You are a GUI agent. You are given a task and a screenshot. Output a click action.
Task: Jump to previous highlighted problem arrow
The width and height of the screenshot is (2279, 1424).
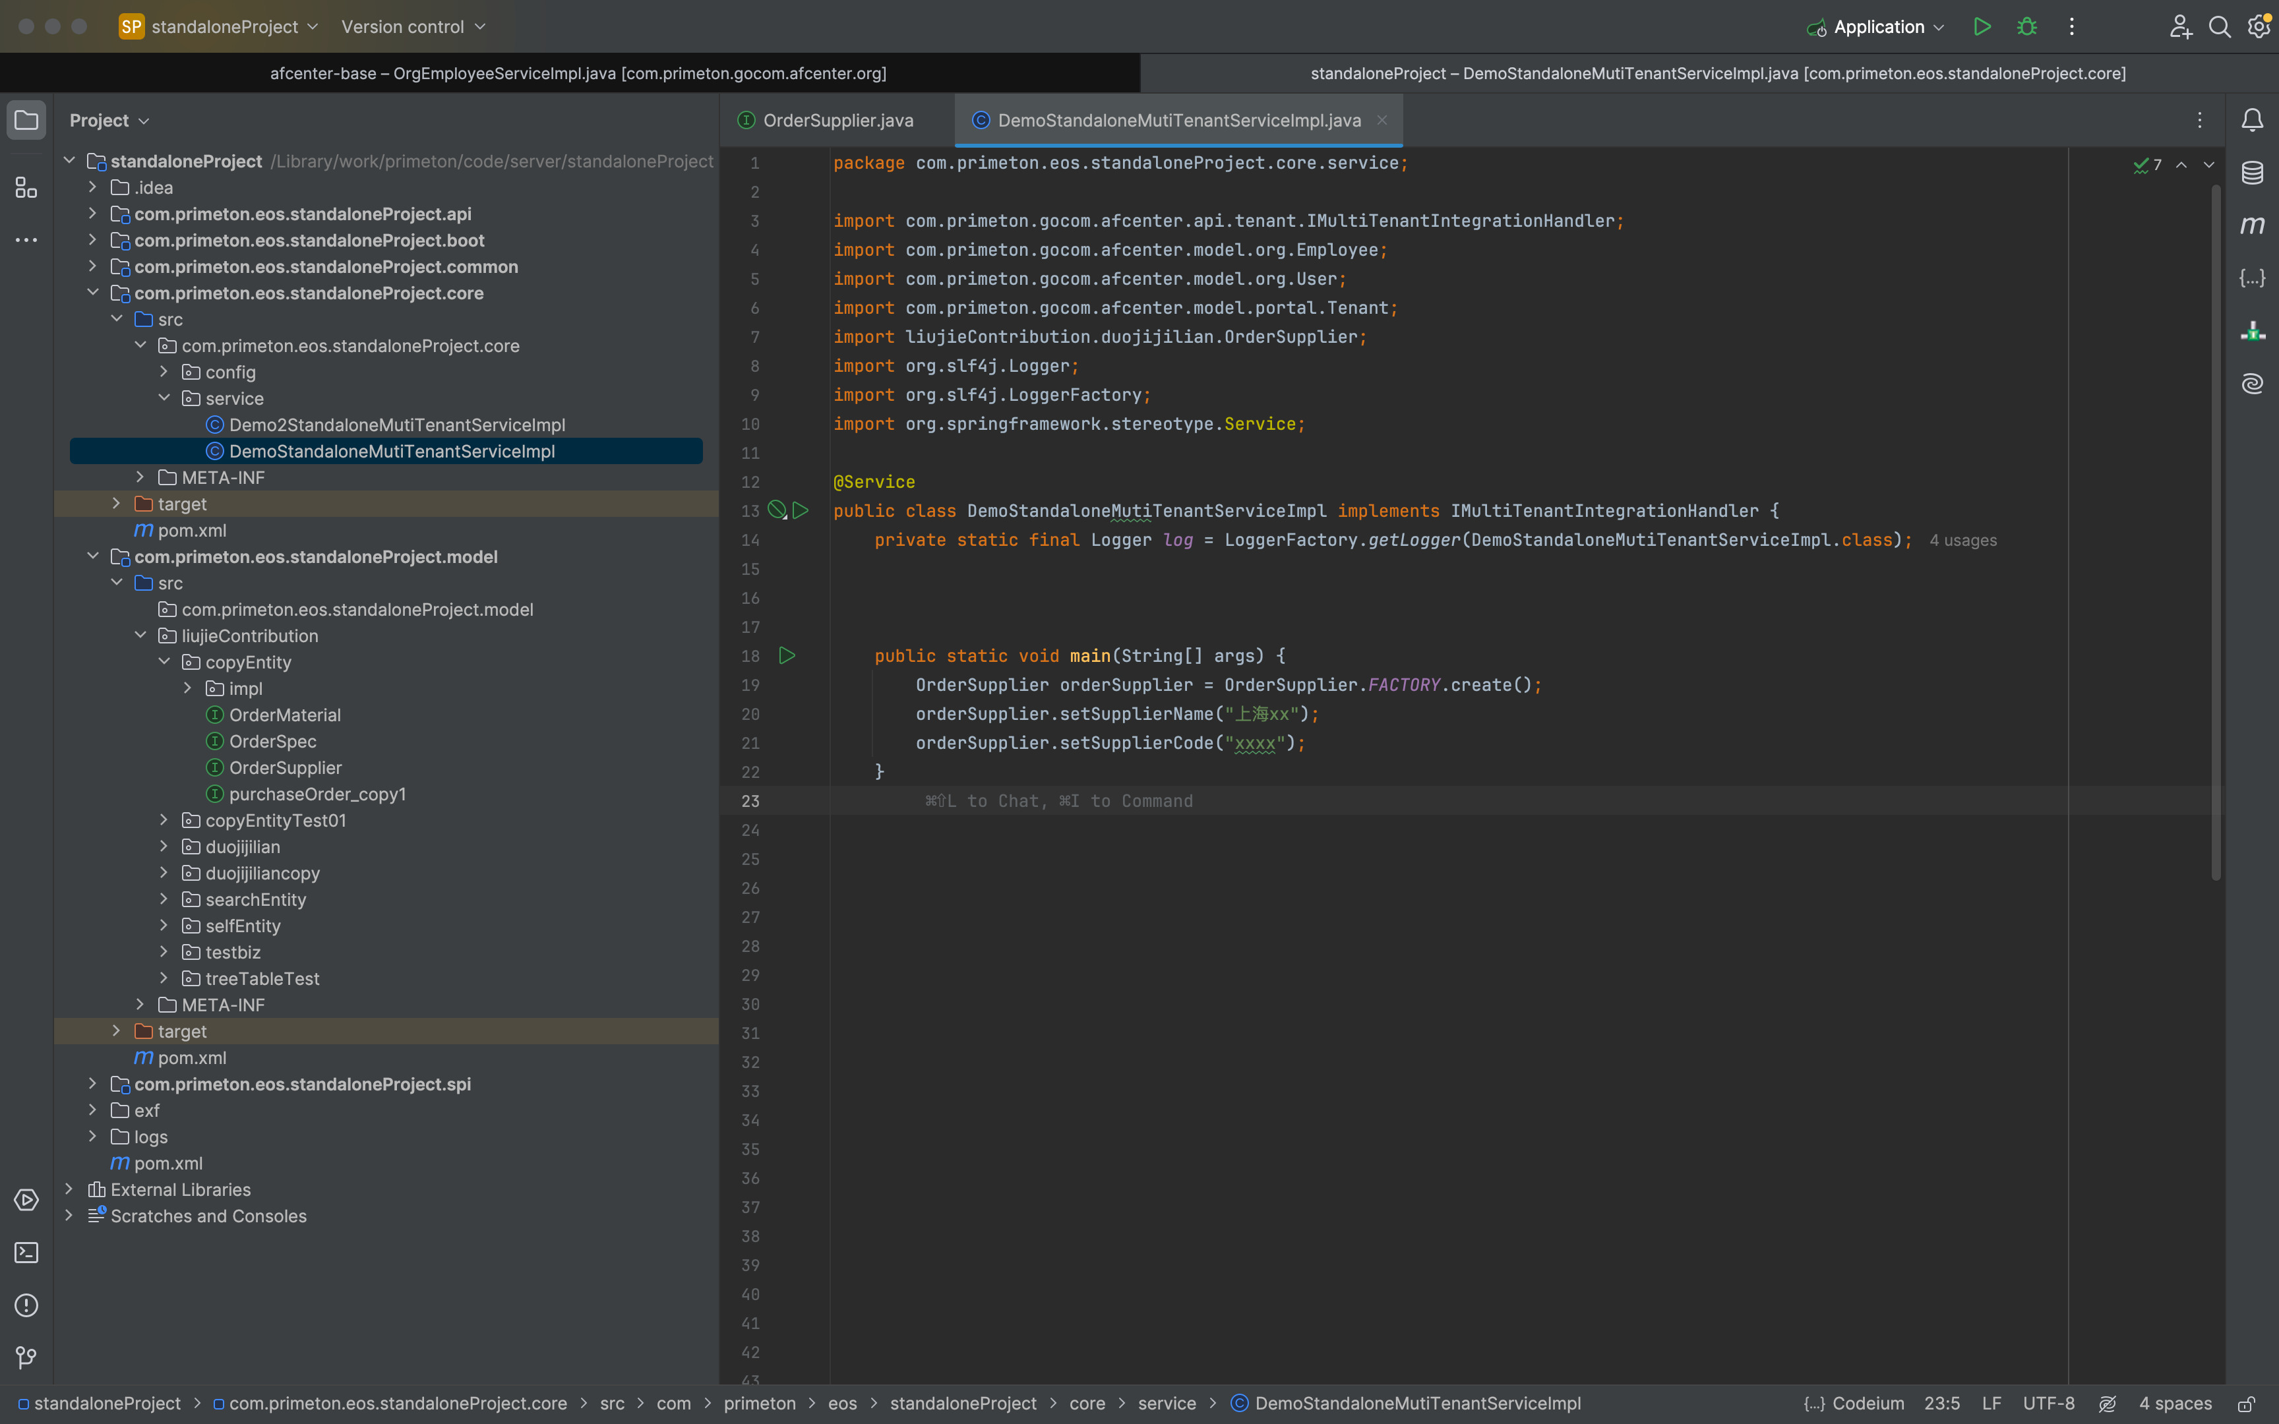(2181, 165)
